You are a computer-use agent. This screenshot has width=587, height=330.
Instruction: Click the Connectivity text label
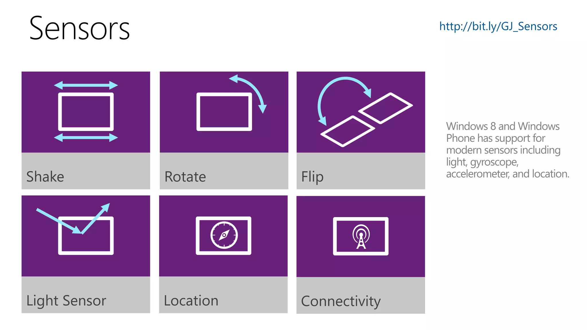click(x=341, y=301)
